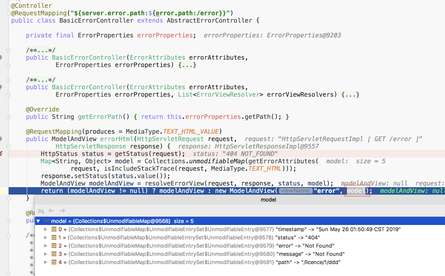Expand entry 0 with timestamp value
The width and height of the screenshot is (445, 276).
click(x=45, y=229)
